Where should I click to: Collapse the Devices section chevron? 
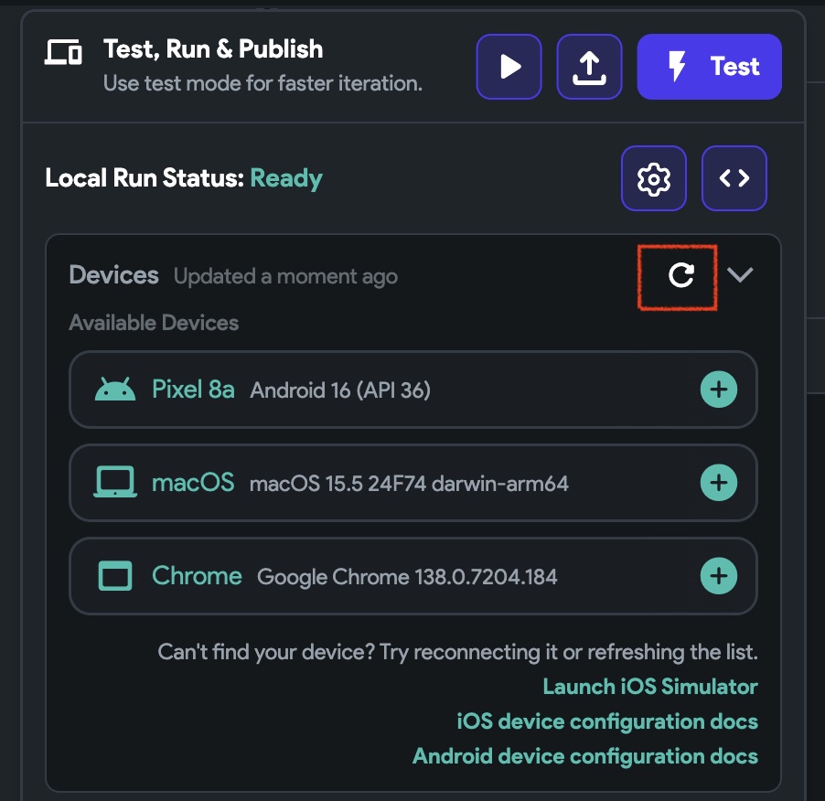click(740, 274)
